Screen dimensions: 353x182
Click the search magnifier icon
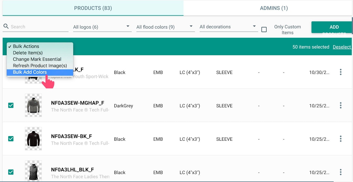[6, 26]
